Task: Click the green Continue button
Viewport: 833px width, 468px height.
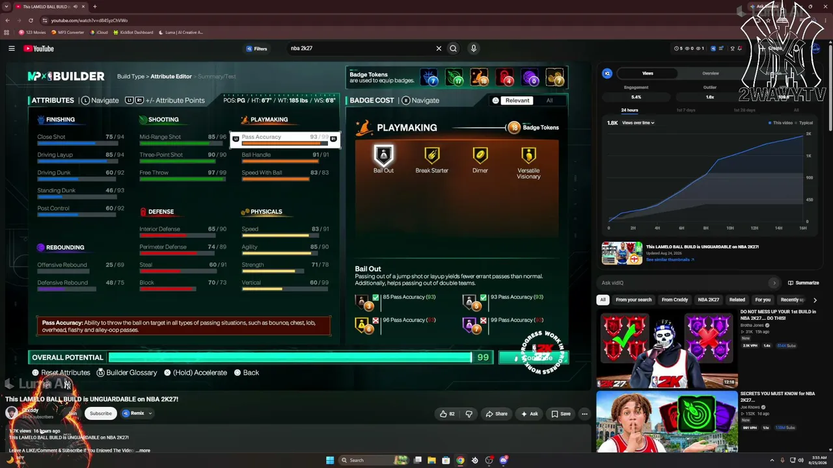Action: pos(534,357)
